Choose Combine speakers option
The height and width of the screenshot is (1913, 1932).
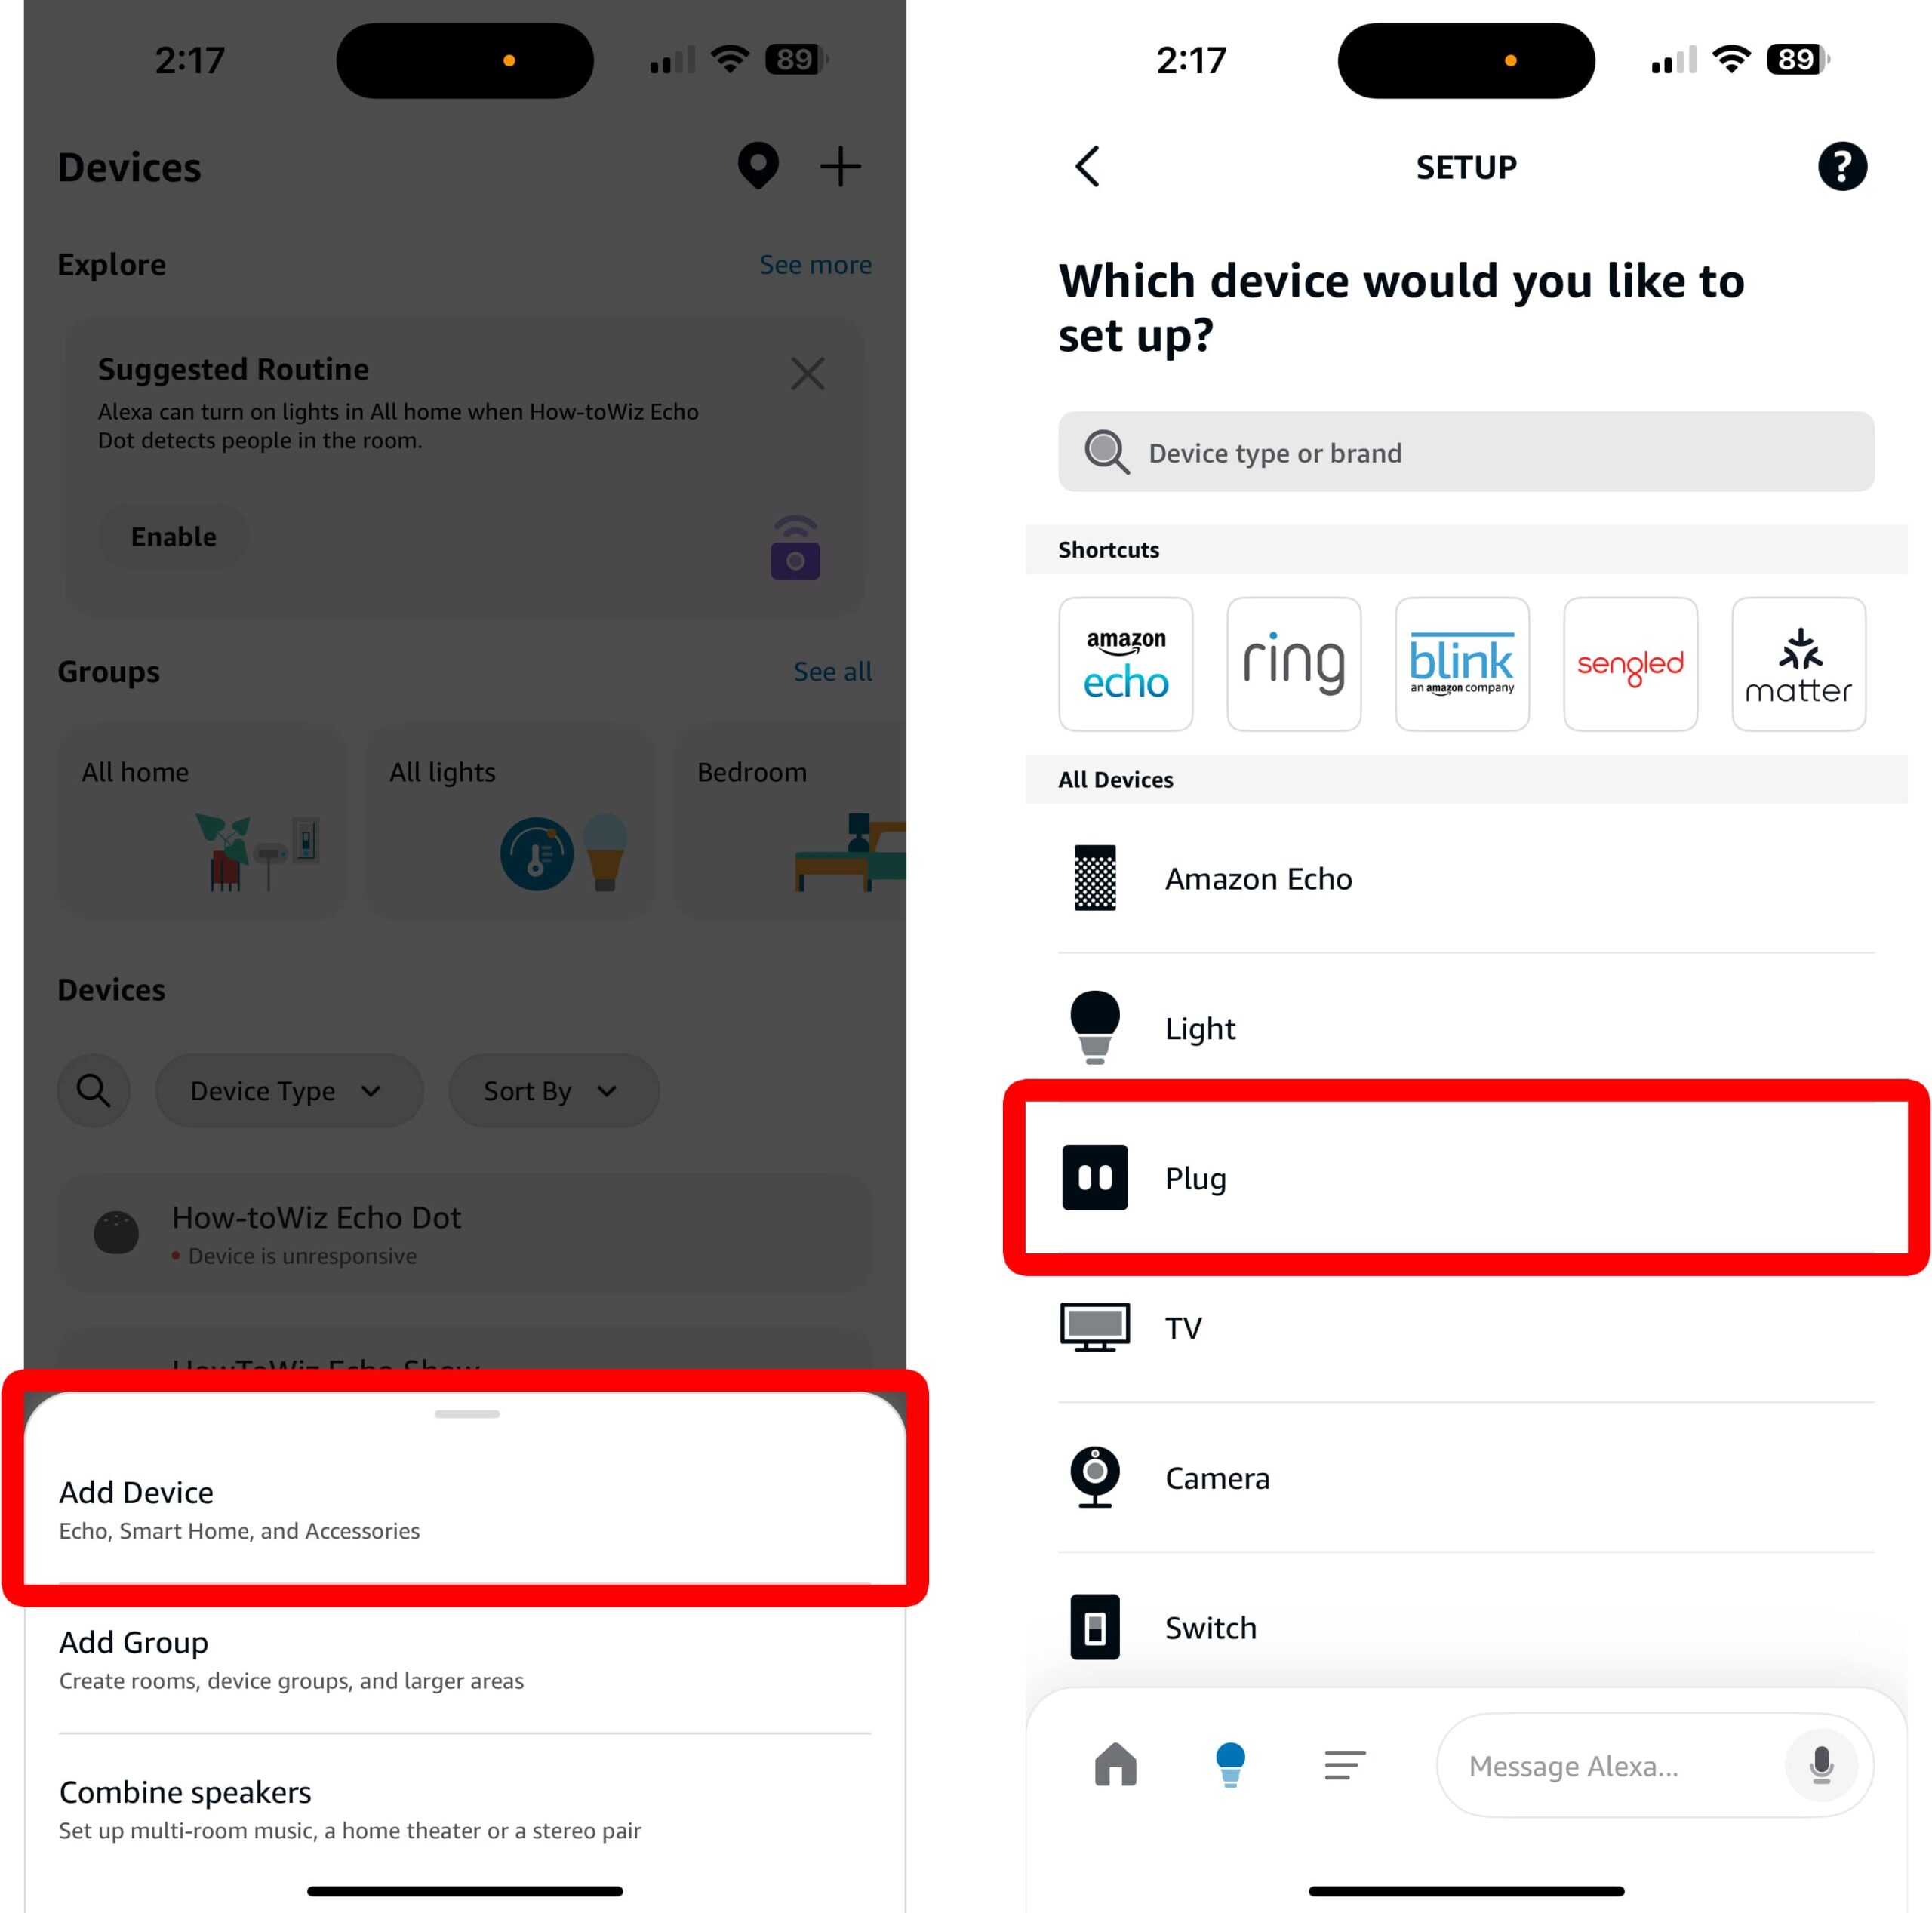(465, 1809)
